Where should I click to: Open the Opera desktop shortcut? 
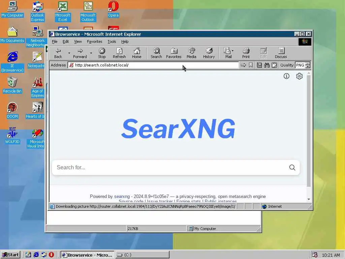click(x=113, y=9)
